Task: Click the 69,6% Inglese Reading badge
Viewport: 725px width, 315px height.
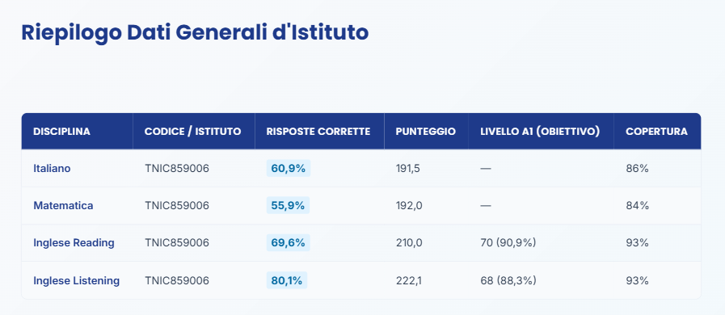Action: point(288,243)
